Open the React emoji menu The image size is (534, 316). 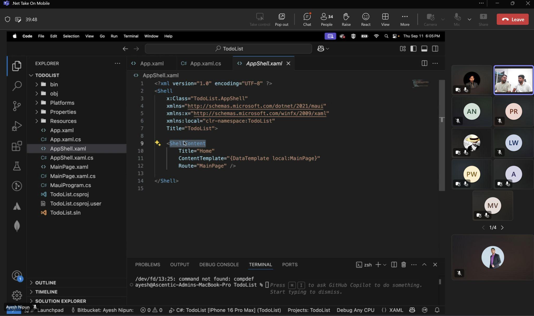tap(366, 20)
